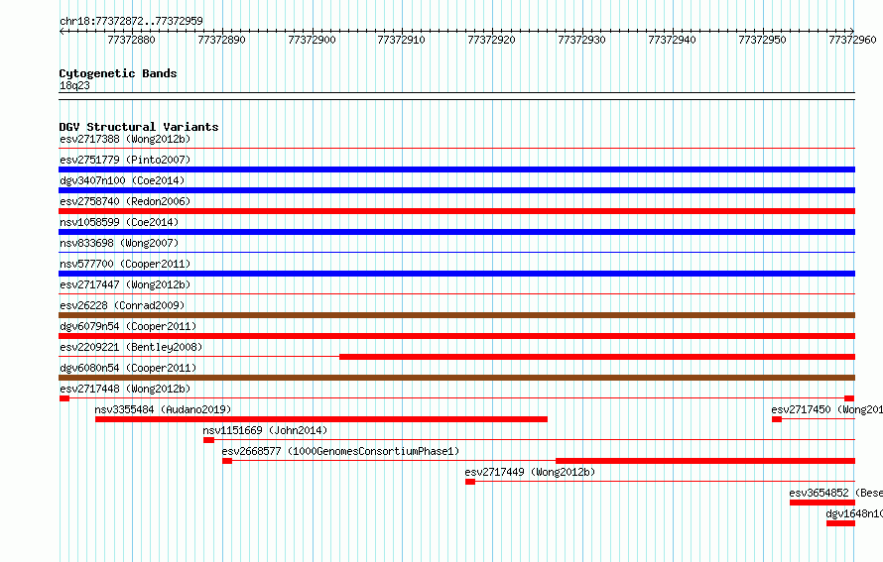Click the red bar under esv2758740

[x=456, y=211]
